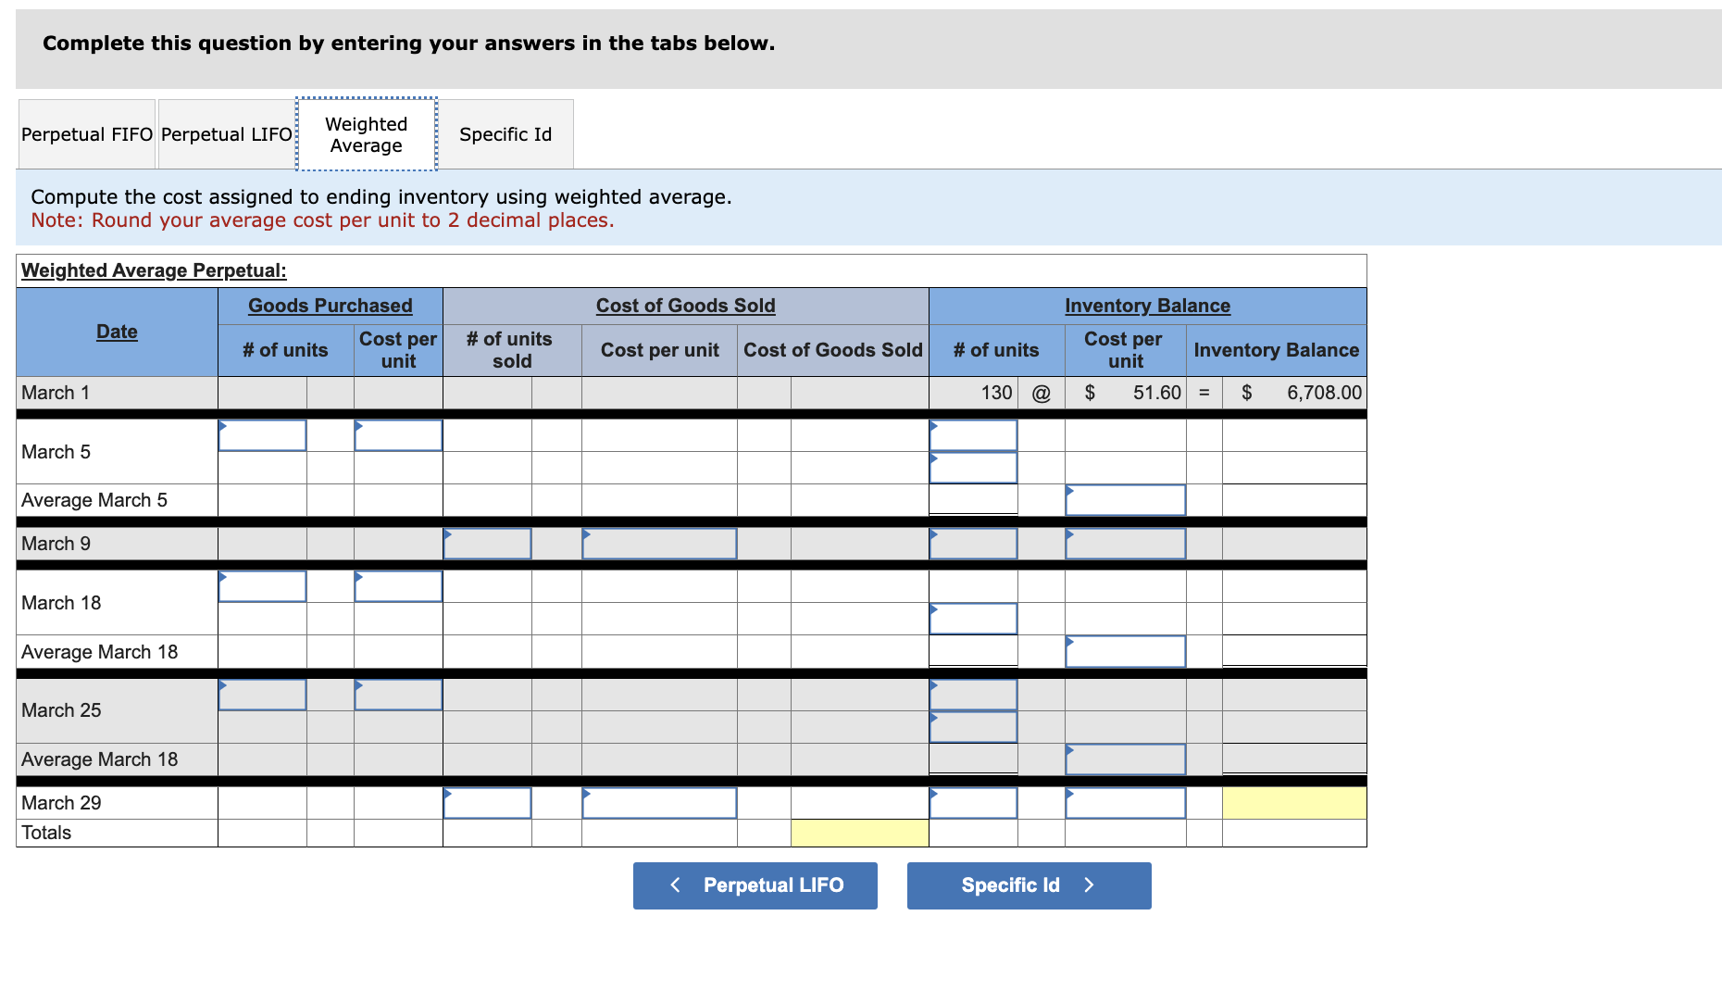The image size is (1722, 991).
Task: Open the Specific Id tab
Action: pyautogui.click(x=505, y=134)
